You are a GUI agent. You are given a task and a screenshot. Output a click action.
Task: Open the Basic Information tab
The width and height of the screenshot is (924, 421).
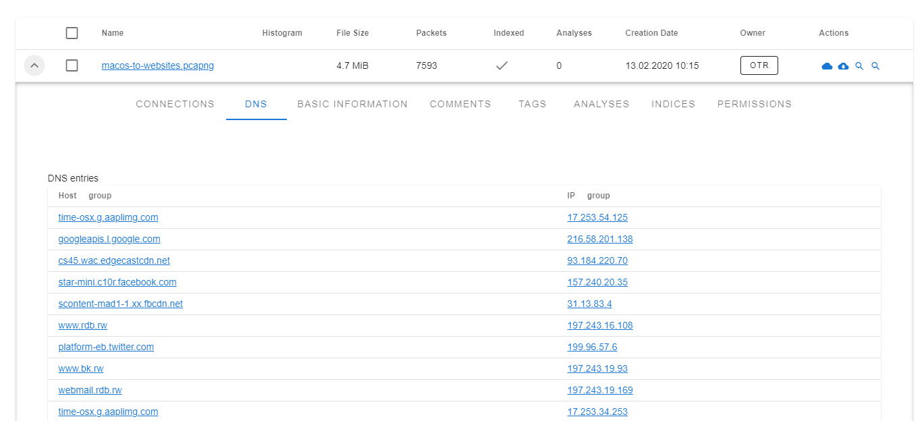[x=352, y=104]
